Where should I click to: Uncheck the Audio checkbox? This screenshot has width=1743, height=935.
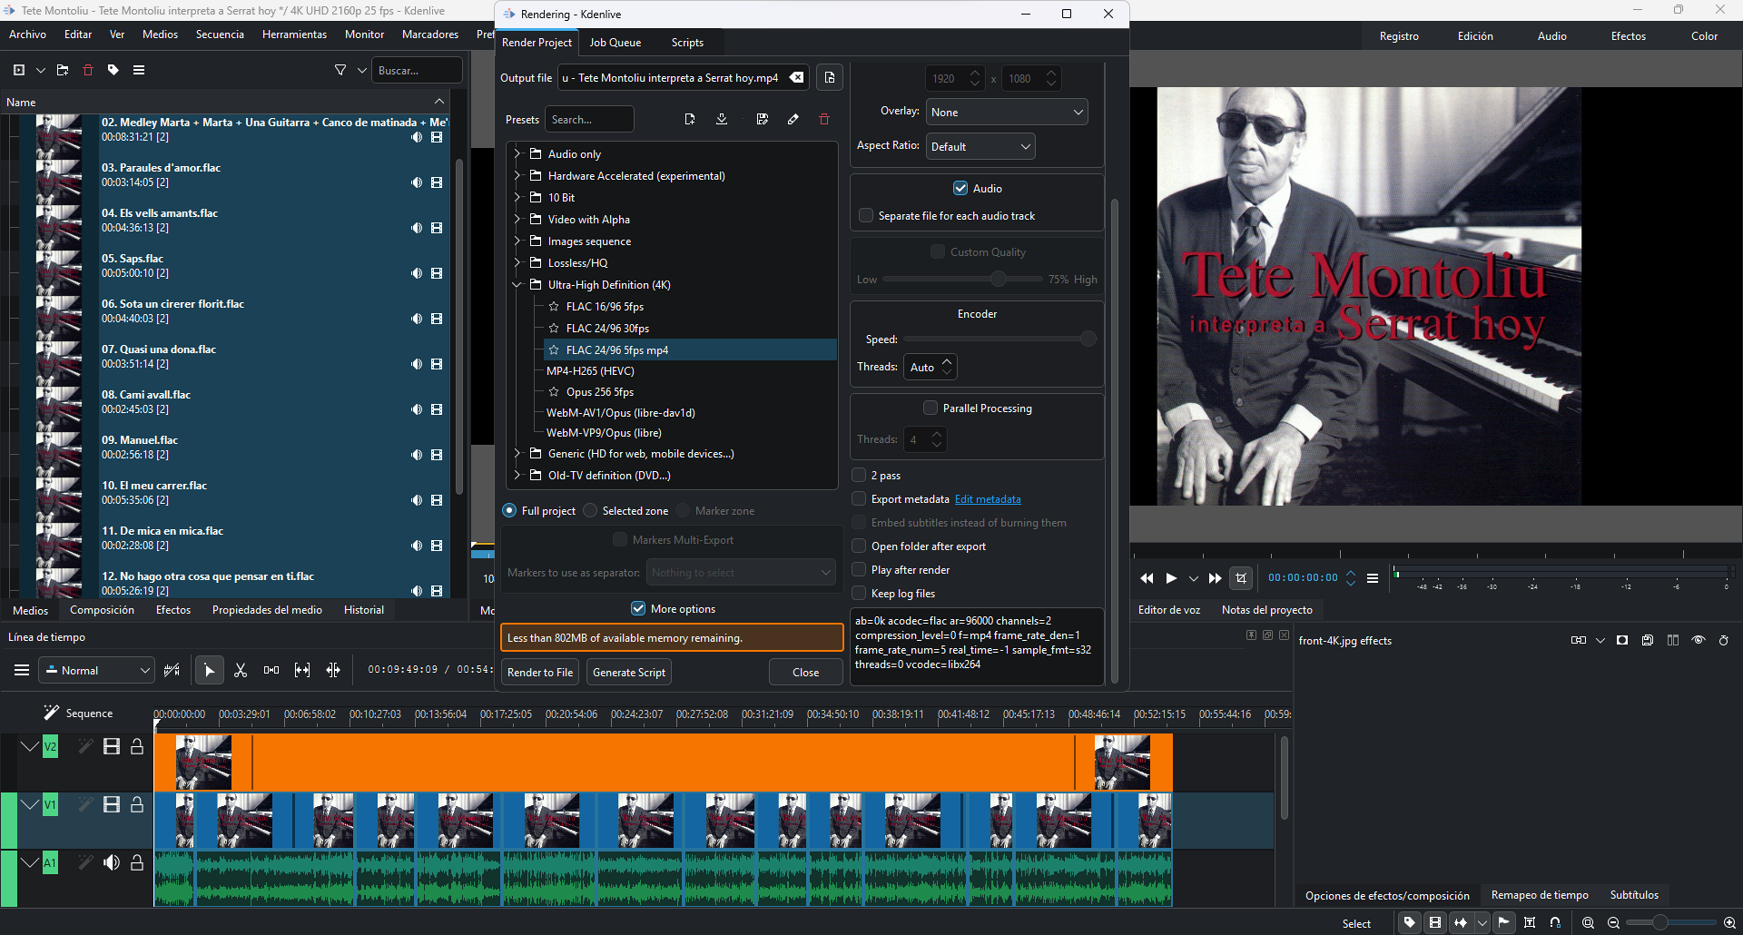(x=960, y=188)
